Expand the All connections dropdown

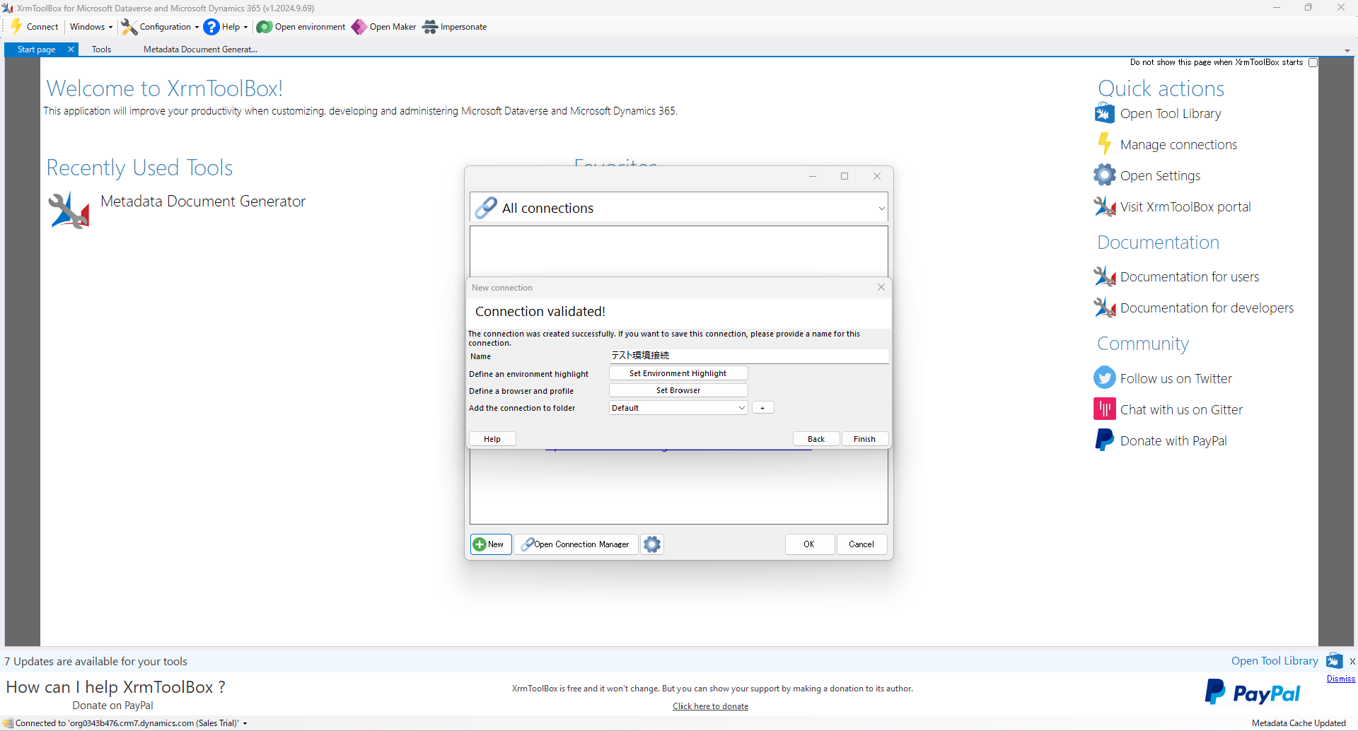pyautogui.click(x=881, y=208)
